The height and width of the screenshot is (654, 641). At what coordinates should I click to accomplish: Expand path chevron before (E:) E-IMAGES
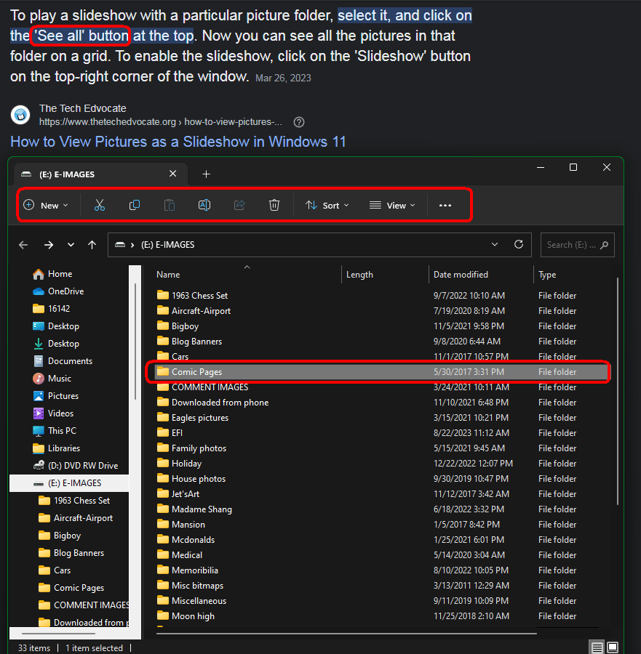tap(132, 245)
